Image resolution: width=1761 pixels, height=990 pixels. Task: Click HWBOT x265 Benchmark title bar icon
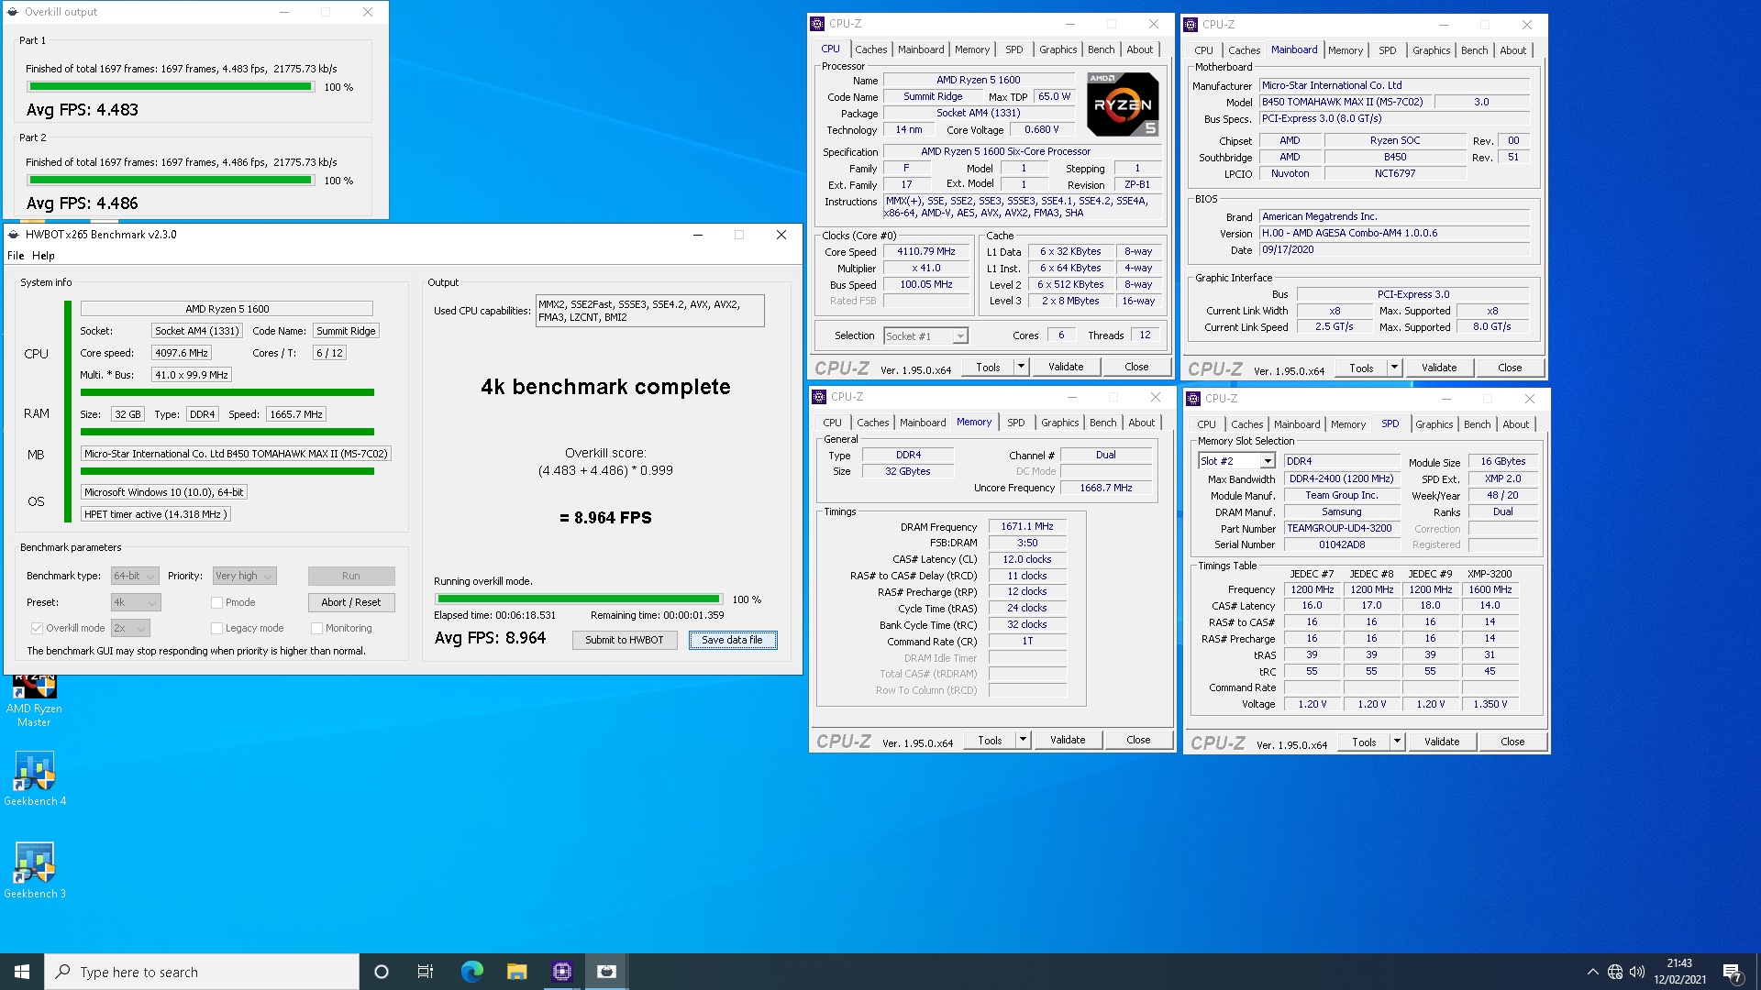click(14, 235)
